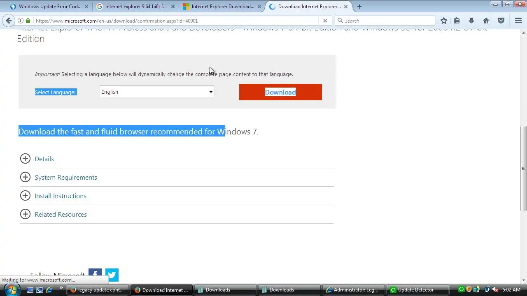Open the Select Language dropdown showing English
The image size is (527, 296).
click(157, 92)
